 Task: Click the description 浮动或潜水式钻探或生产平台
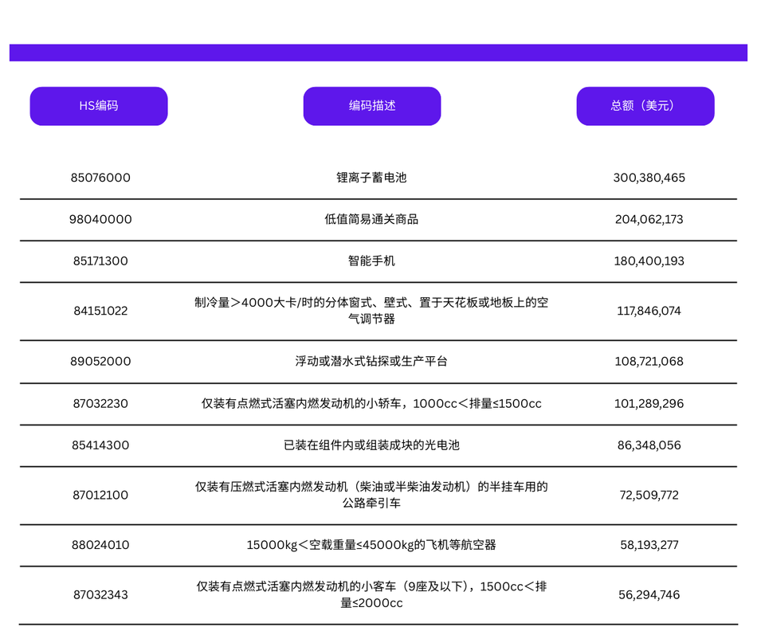pyautogui.click(x=372, y=362)
